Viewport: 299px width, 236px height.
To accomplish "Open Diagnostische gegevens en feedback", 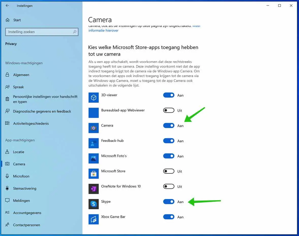I will (42, 111).
